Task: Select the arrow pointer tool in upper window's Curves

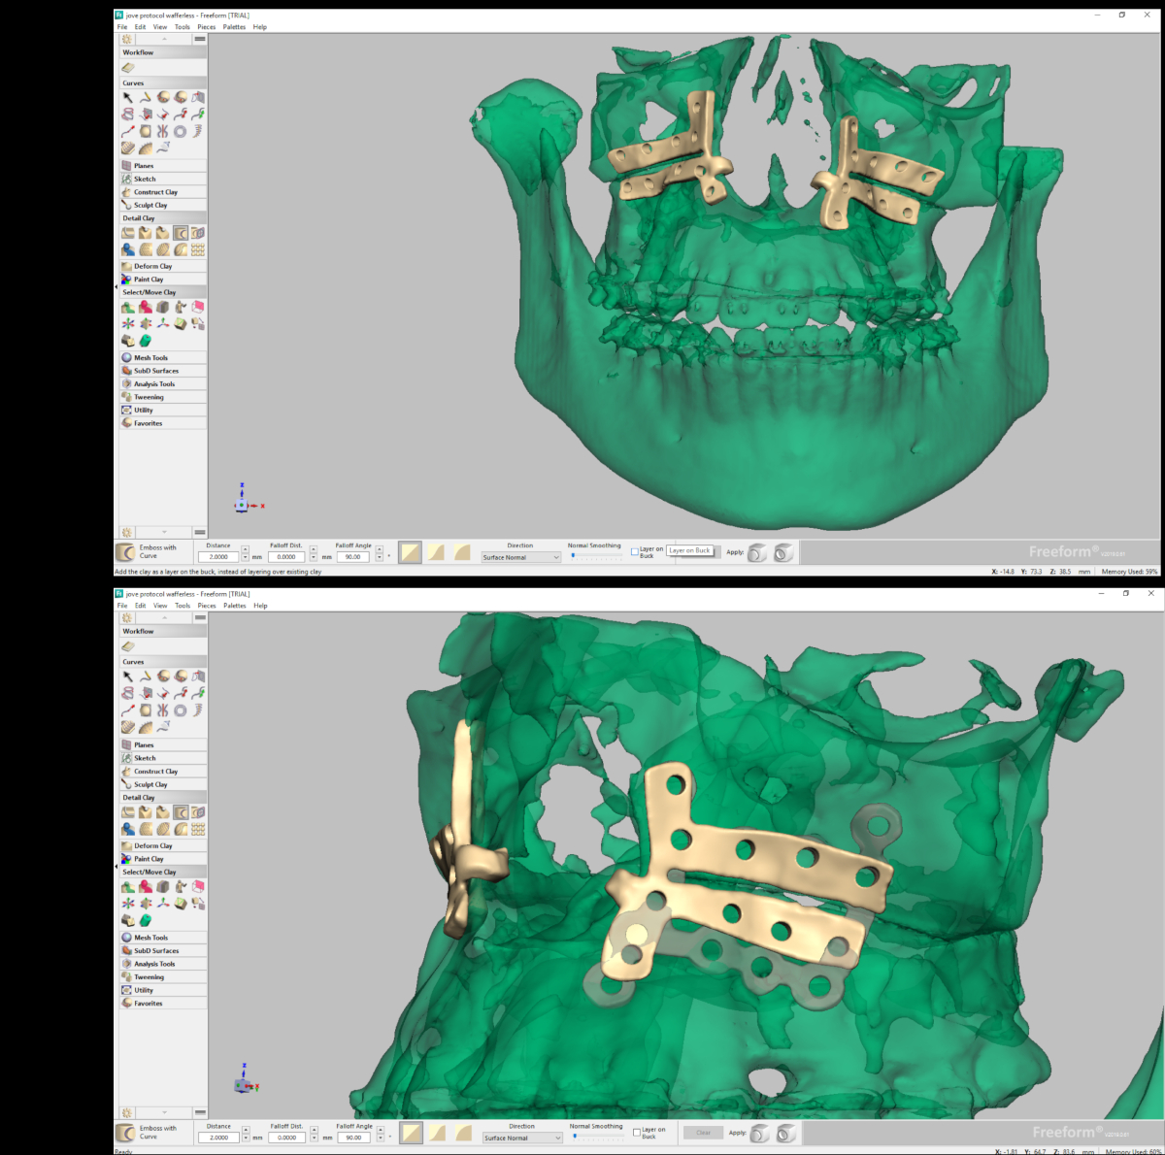Action: click(x=128, y=97)
